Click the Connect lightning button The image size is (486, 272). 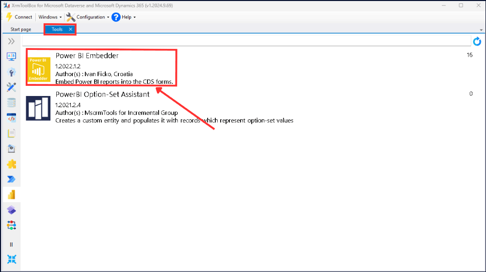19,17
